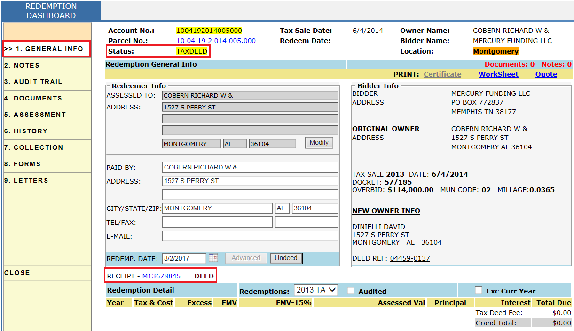This screenshot has width=574, height=331.
Task: Open deed reference 04459-0137
Action: coord(410,258)
